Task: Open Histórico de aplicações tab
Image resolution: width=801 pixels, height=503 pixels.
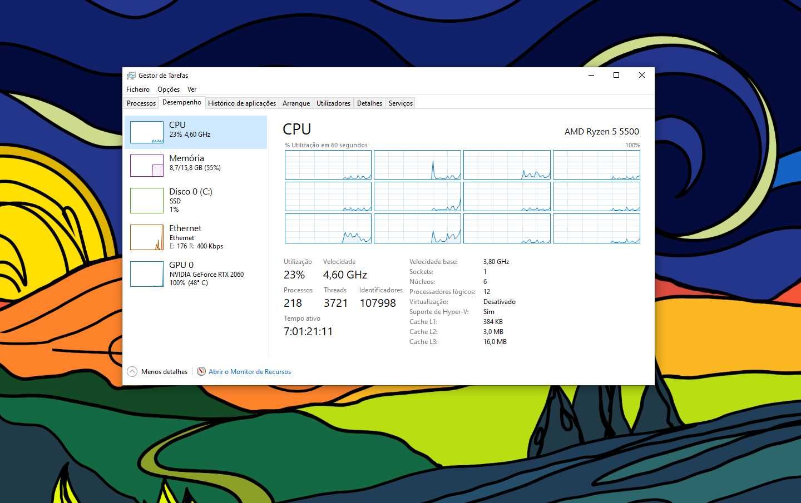Action: pos(242,103)
